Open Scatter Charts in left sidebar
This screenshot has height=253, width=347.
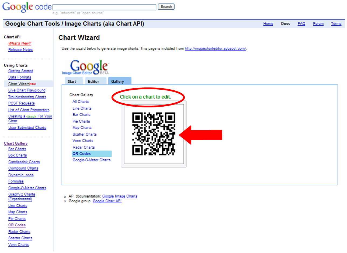[20, 238]
